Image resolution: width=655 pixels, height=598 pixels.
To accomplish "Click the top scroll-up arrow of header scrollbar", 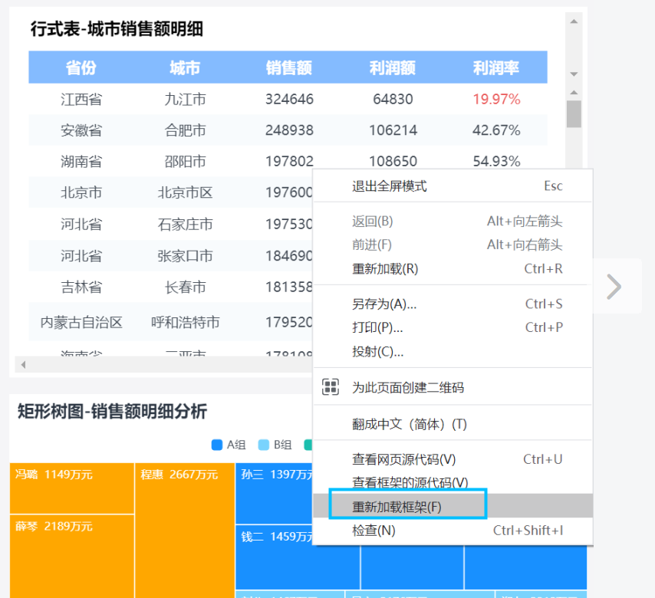I will click(574, 21).
